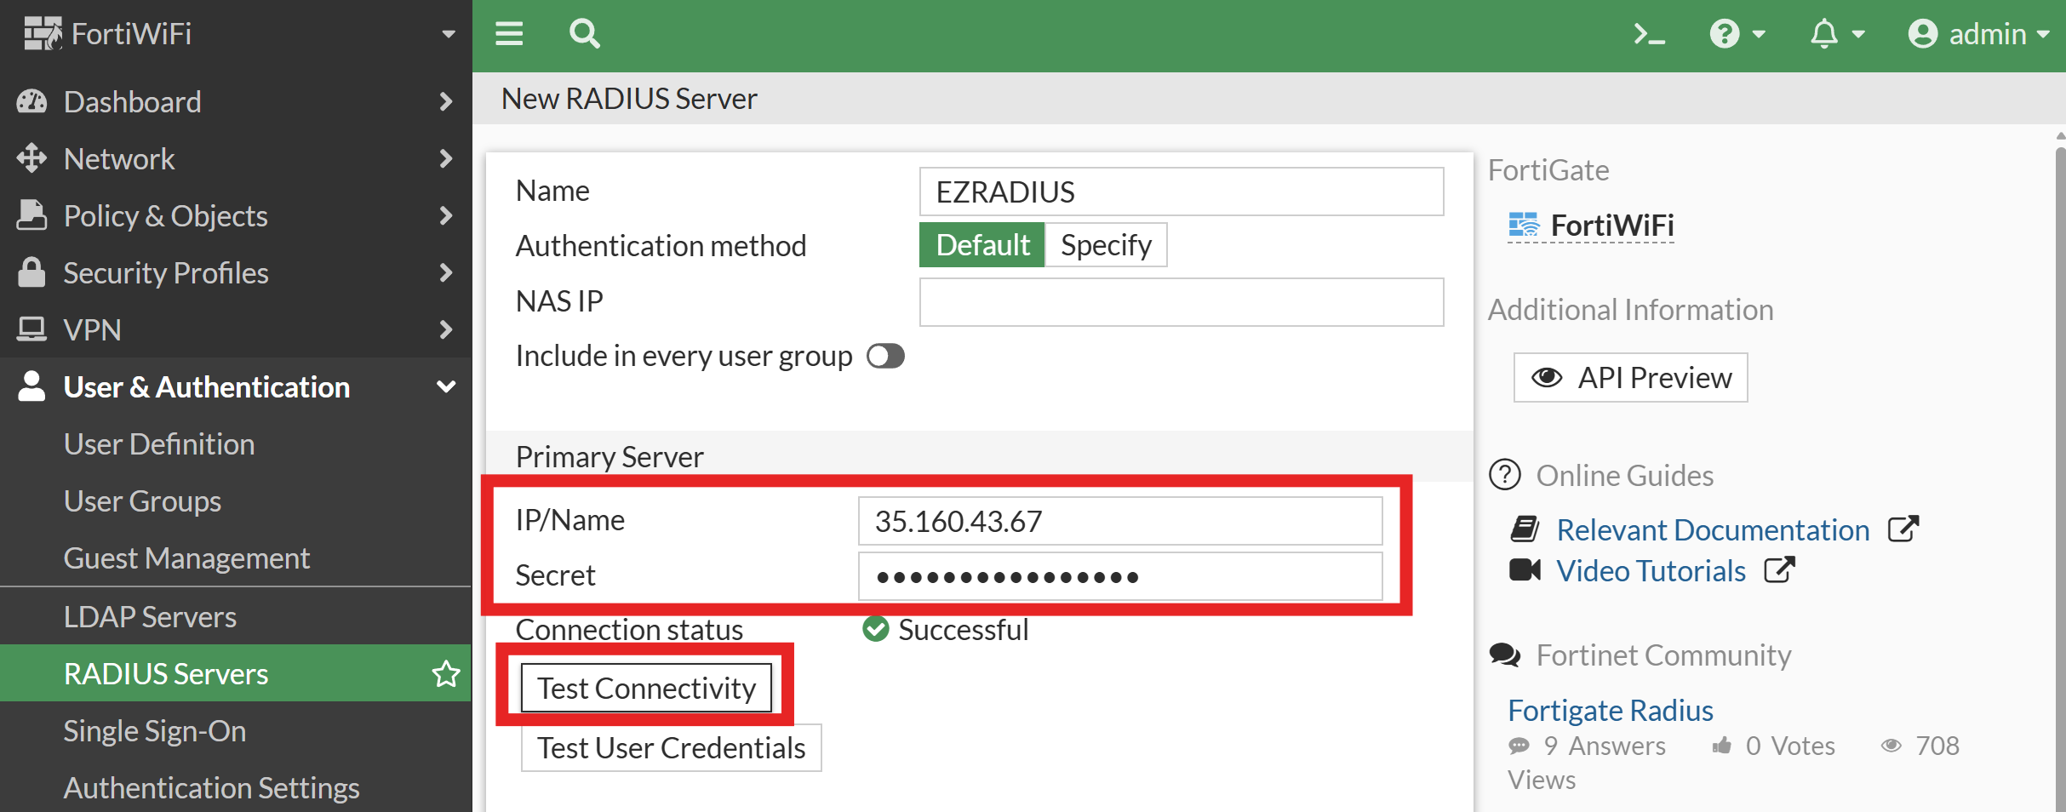The image size is (2066, 812).
Task: Open the search with the magnifying glass icon
Action: click(x=584, y=33)
